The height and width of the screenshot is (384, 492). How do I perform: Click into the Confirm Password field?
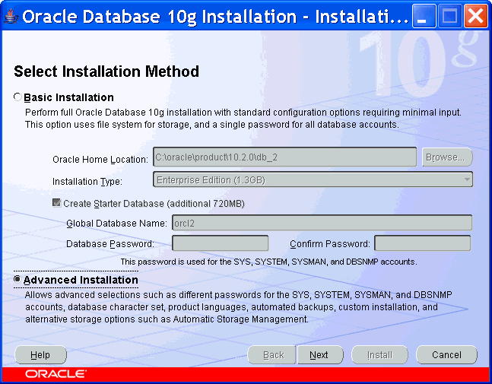pos(422,243)
